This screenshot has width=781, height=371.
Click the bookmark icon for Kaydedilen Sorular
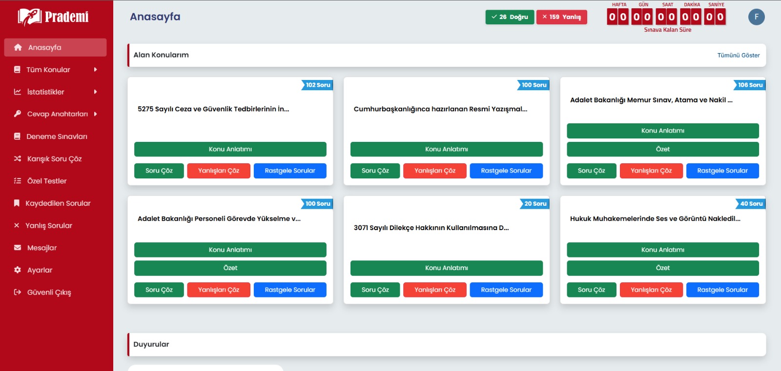[x=17, y=203]
